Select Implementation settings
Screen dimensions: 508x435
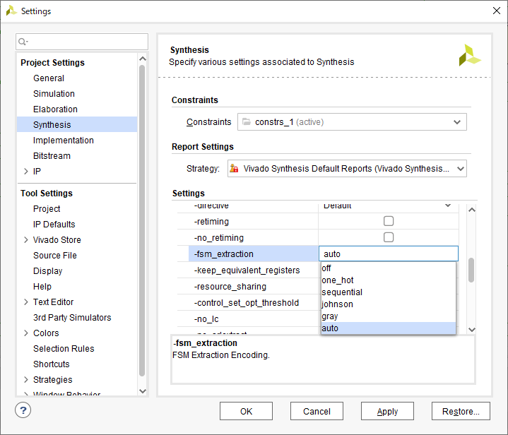point(63,141)
